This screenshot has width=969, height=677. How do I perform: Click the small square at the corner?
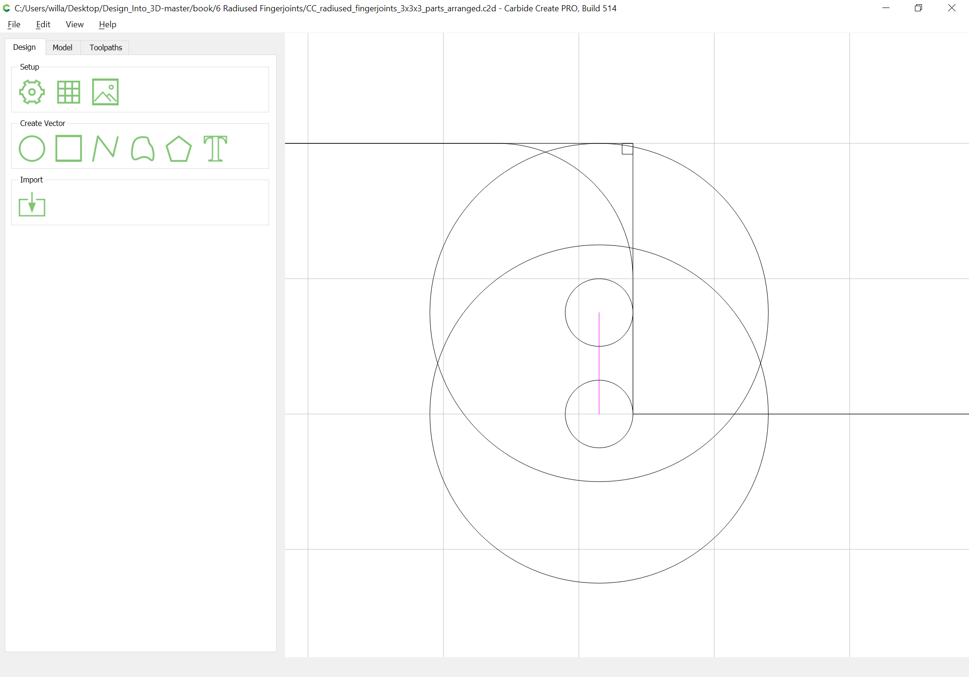(x=627, y=149)
